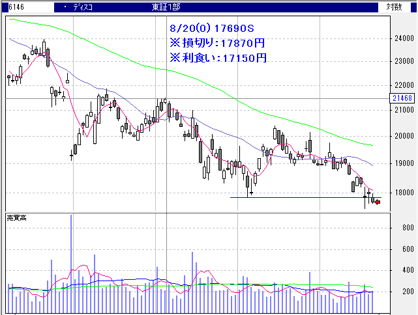Viewport: 418px width, 315px height.
Task: Click the 21468 price label on axis
Action: click(x=404, y=98)
